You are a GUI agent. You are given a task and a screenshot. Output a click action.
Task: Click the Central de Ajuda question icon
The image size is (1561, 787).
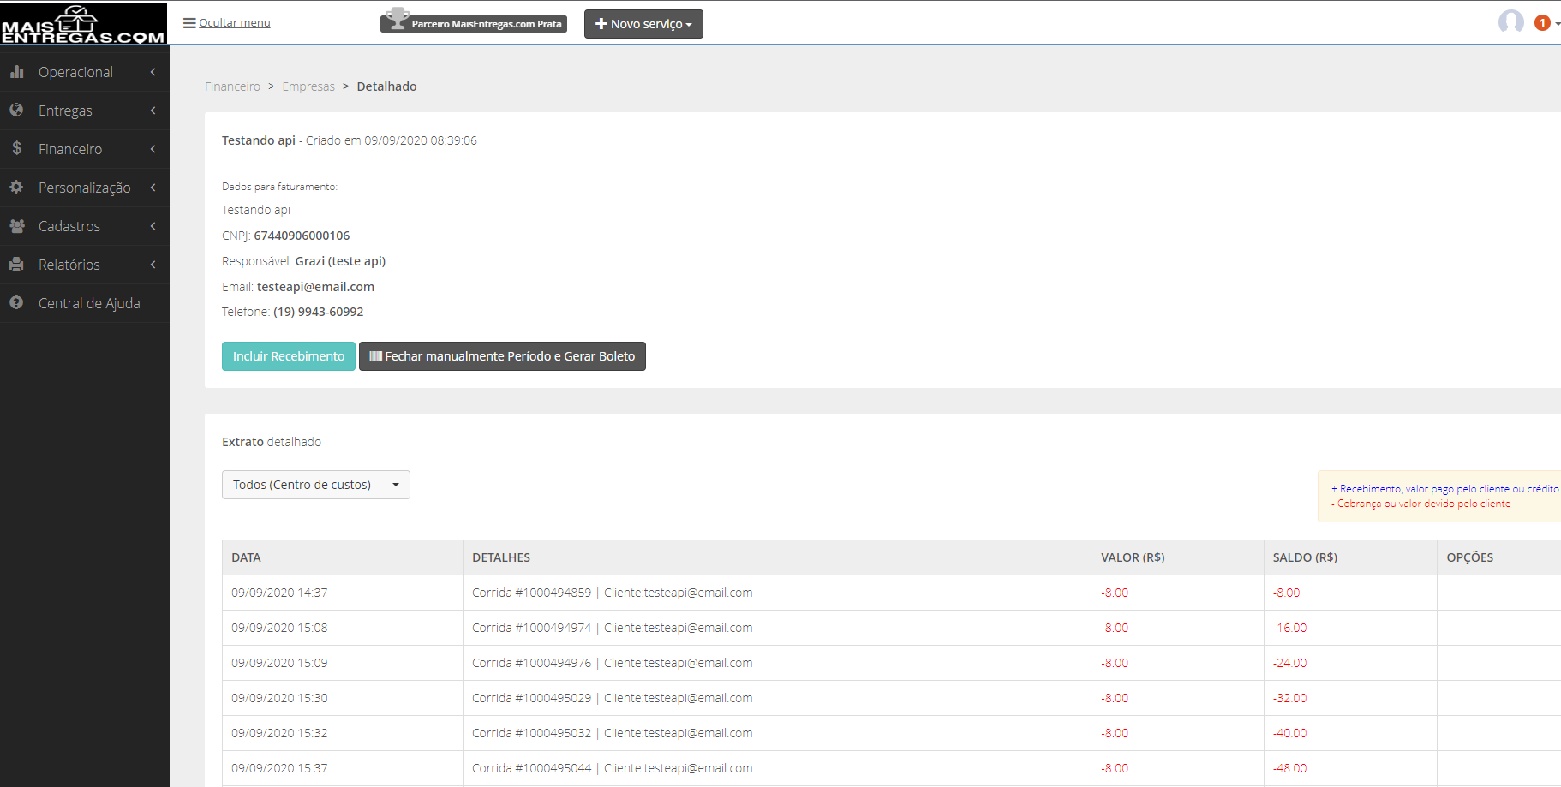(x=16, y=303)
